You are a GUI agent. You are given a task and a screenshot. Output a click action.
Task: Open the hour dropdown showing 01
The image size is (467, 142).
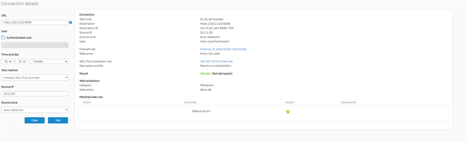7,61
